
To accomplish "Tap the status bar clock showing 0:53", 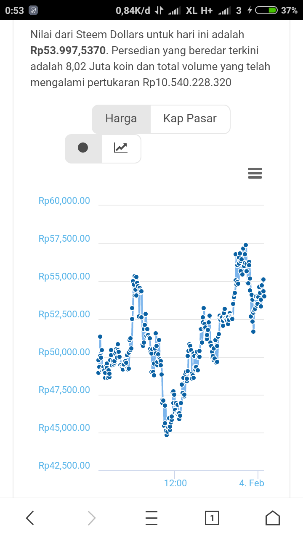I will pos(15,11).
